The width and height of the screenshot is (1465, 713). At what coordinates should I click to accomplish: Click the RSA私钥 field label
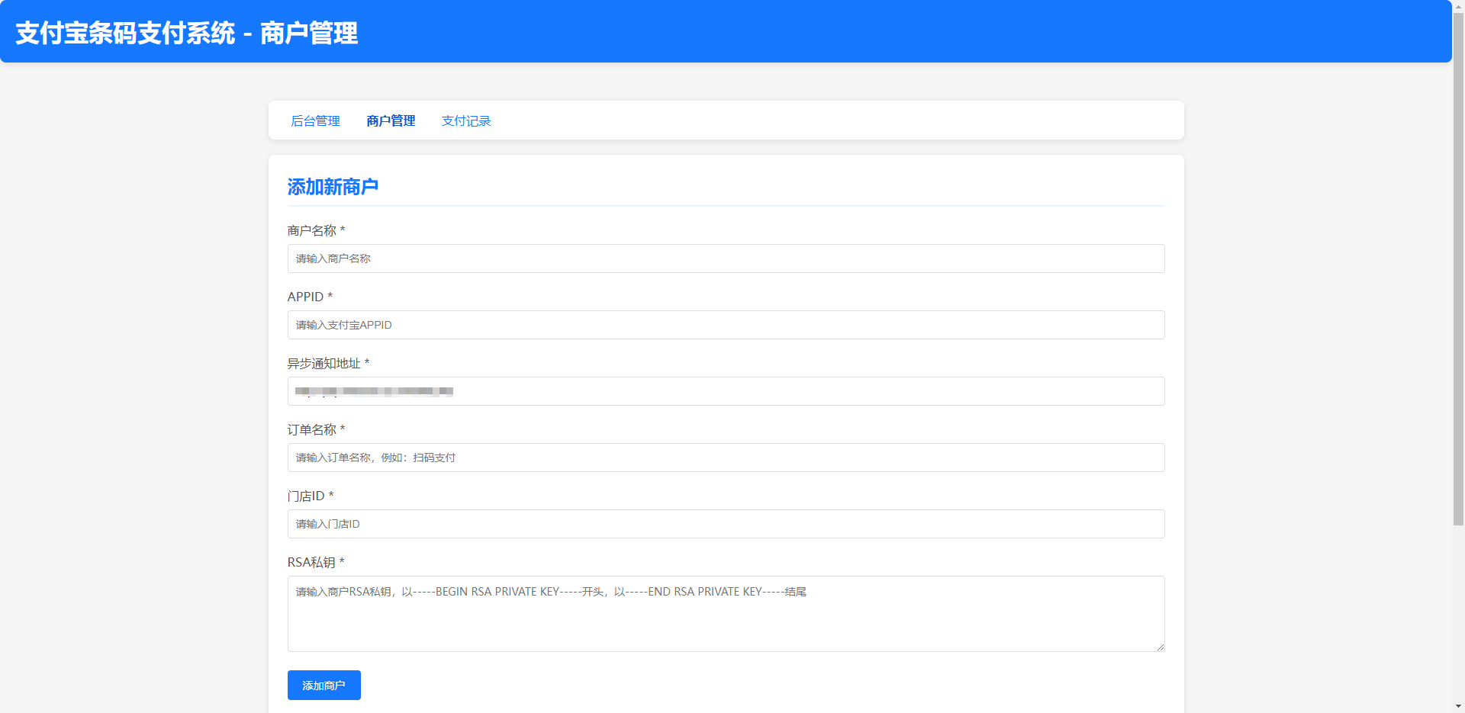point(311,562)
